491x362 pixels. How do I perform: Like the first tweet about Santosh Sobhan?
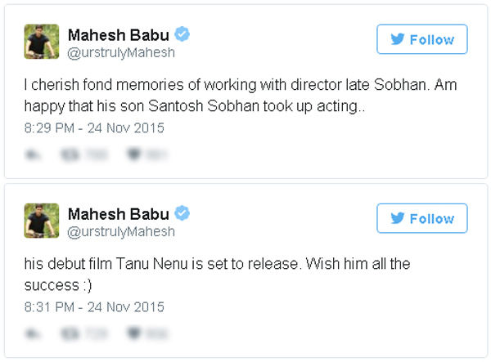click(x=131, y=154)
